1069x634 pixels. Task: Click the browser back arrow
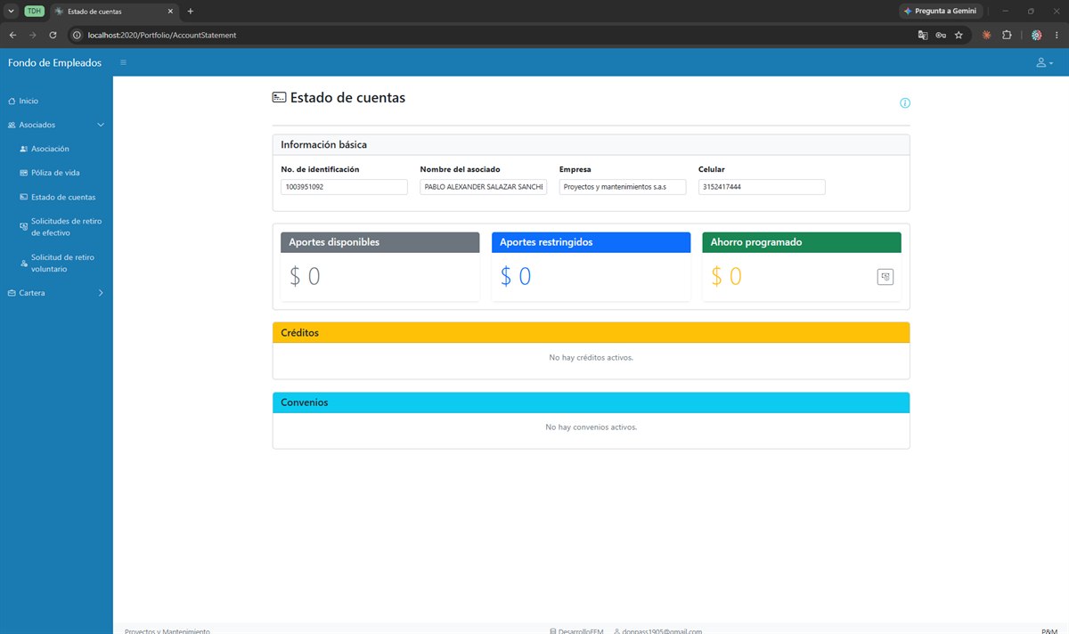point(12,35)
